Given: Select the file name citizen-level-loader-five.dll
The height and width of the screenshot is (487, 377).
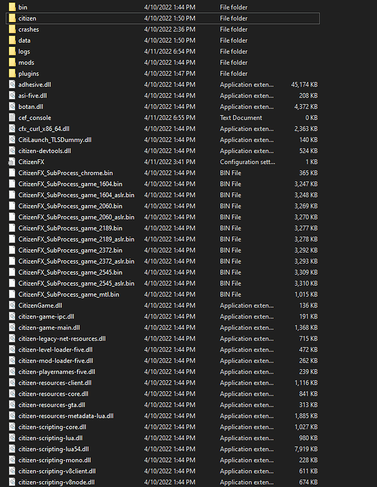Looking at the screenshot, I should (x=55, y=350).
